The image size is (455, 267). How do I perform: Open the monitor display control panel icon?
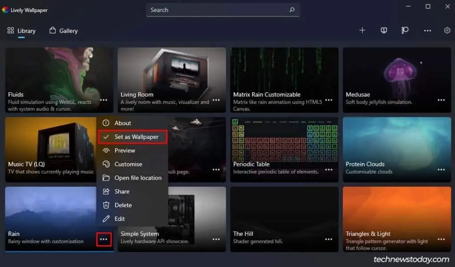(383, 30)
